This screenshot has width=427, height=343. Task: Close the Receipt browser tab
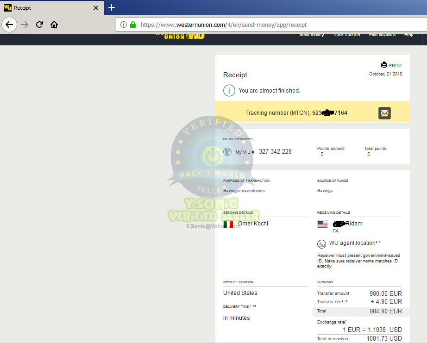(x=96, y=8)
